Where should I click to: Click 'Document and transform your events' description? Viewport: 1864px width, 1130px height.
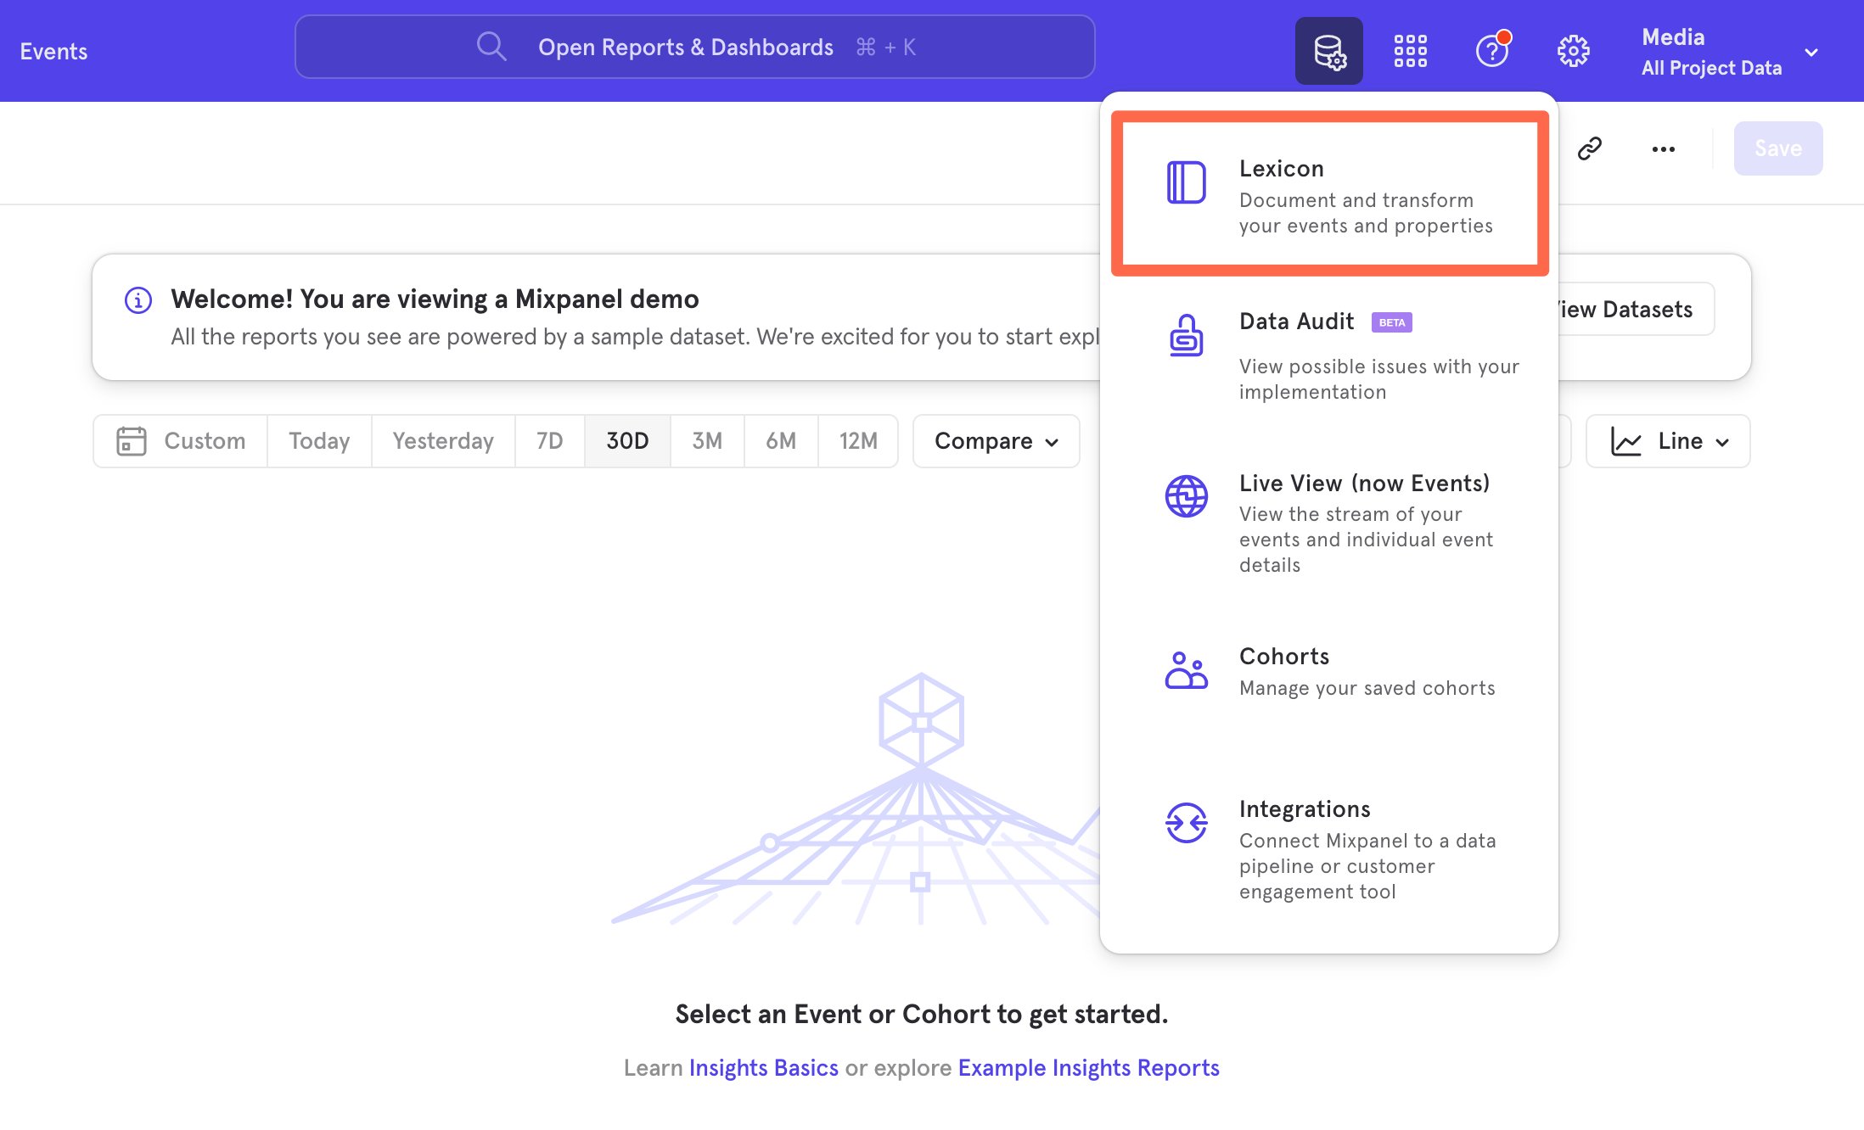(x=1366, y=213)
